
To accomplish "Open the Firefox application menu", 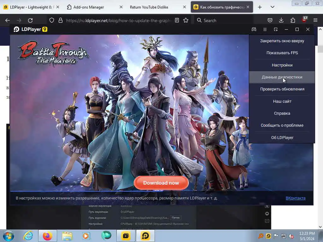I will tap(315, 20).
